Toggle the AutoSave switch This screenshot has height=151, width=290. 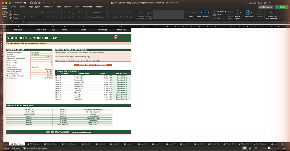coord(25,3)
